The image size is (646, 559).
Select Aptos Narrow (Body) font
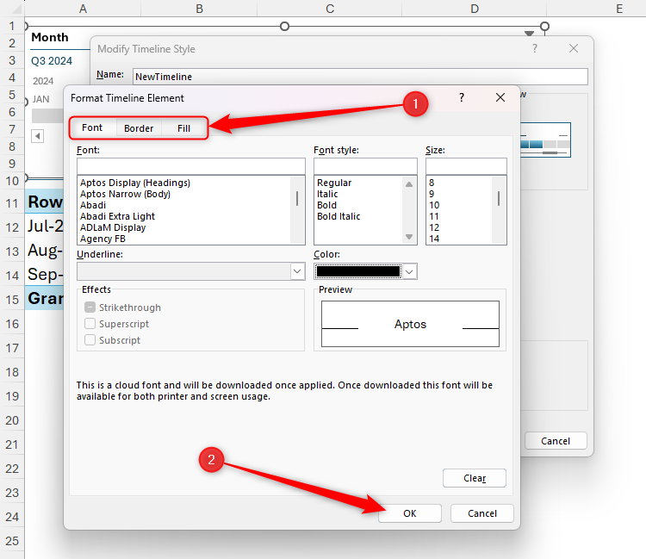[x=125, y=194]
